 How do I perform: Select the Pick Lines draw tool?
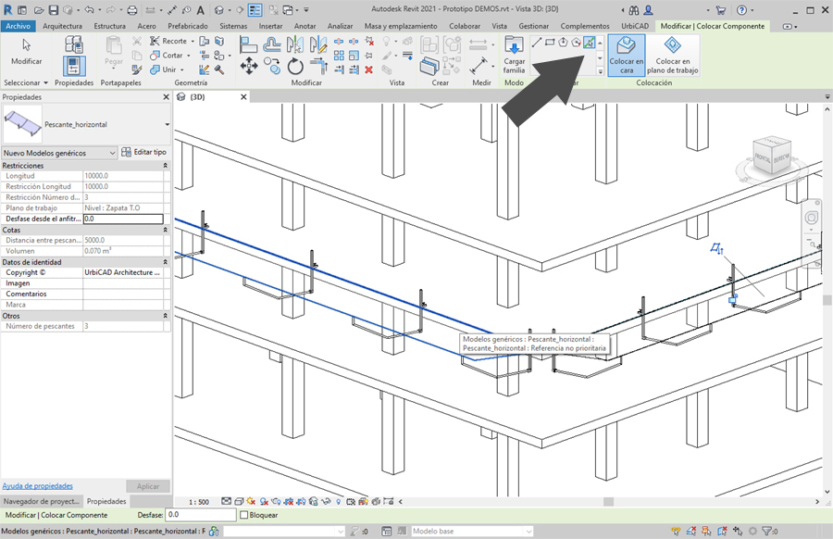pos(589,43)
